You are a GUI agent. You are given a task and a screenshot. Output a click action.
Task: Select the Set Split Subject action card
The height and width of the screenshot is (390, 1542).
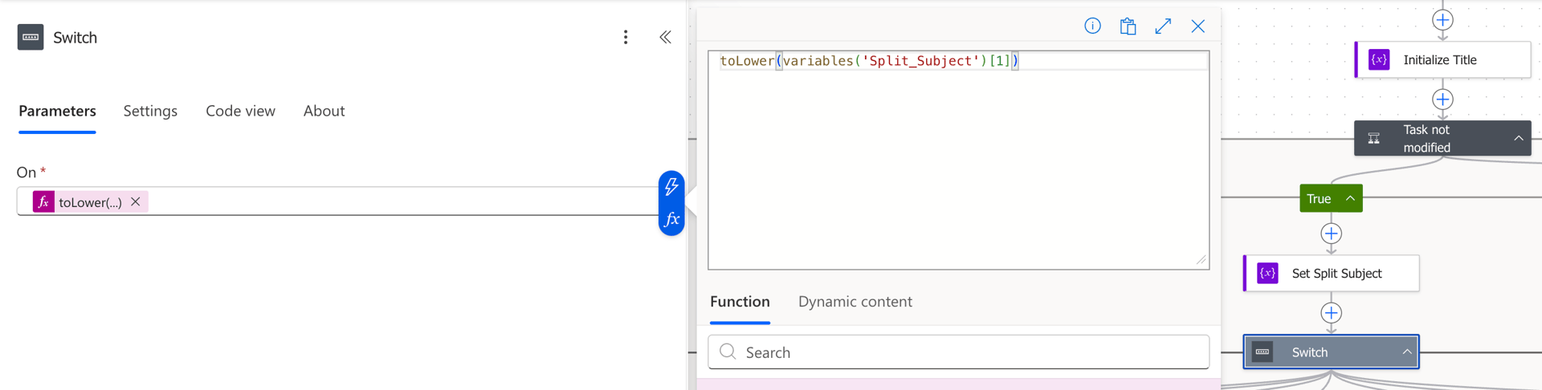1331,274
